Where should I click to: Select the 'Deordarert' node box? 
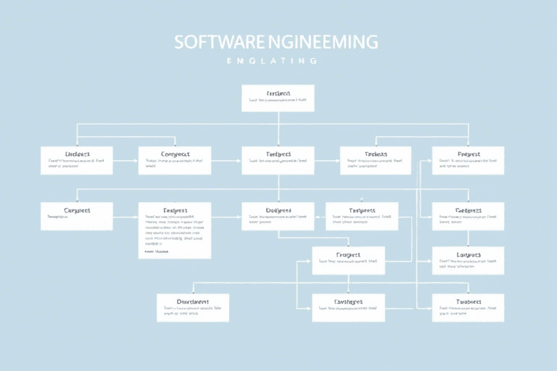[193, 307]
